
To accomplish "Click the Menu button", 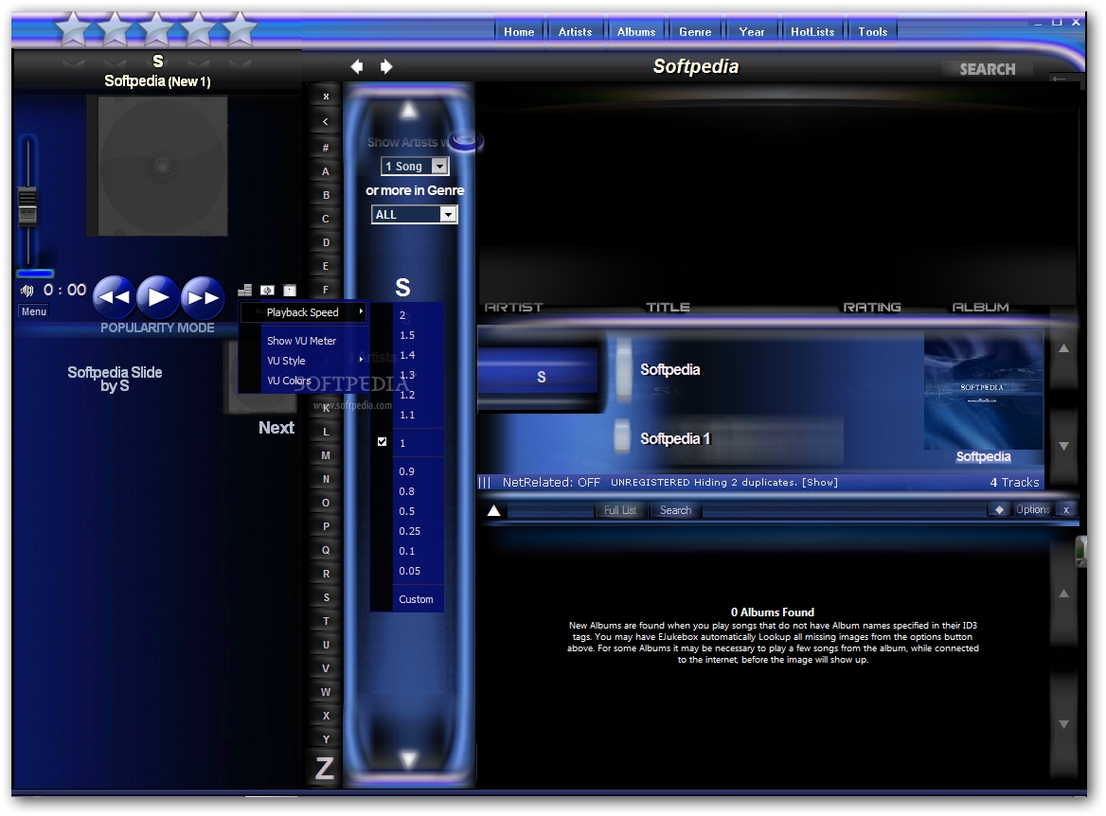I will (34, 311).
